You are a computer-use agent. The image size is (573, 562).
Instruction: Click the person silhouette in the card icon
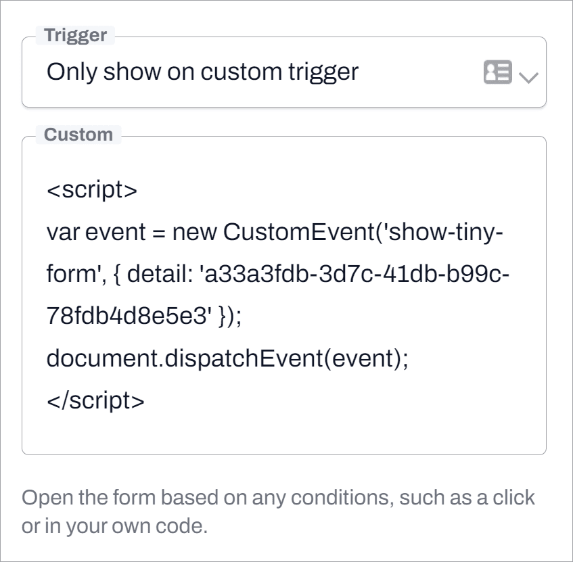tap(492, 72)
